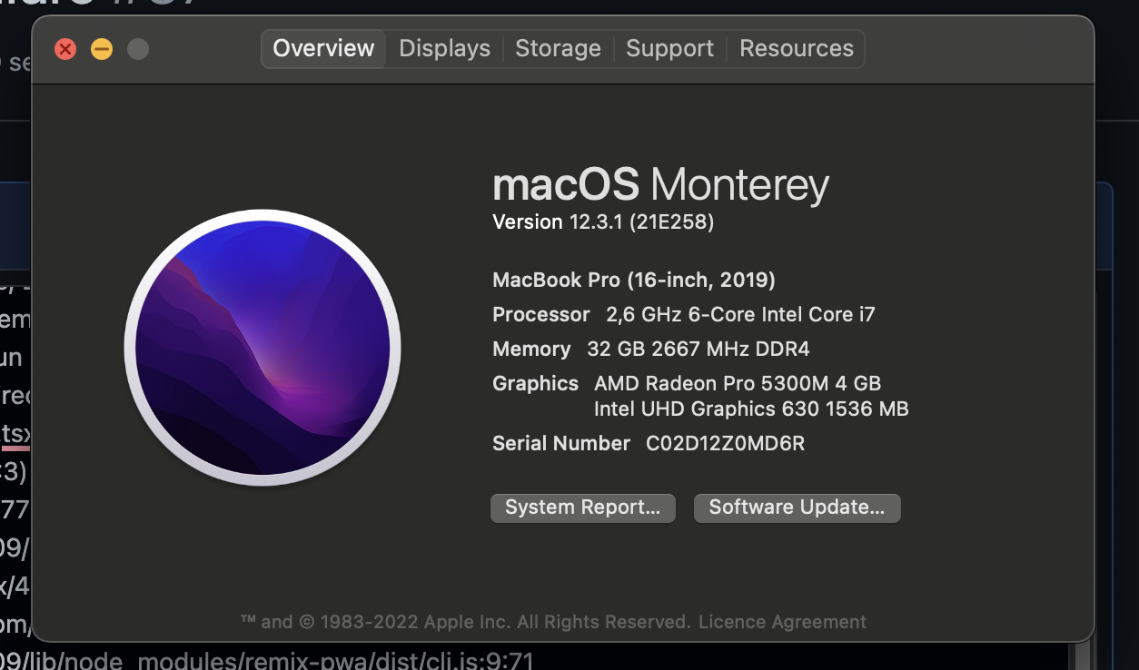The height and width of the screenshot is (670, 1139).
Task: Open the Licence Agreement link
Action: tap(780, 621)
